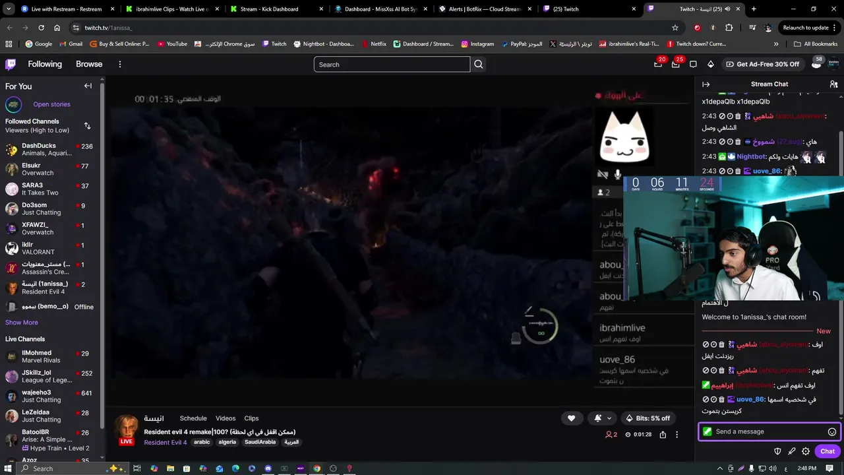Bookmark this page with the star icon

[675, 28]
